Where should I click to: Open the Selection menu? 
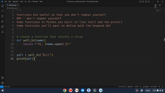[x=15, y=2]
